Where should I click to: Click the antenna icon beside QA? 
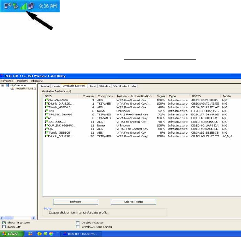[x=46, y=129]
